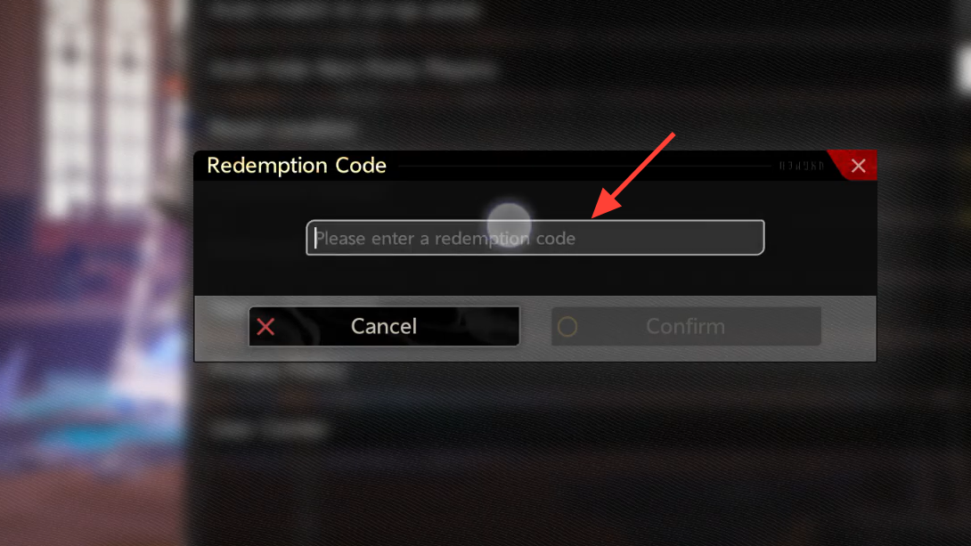The width and height of the screenshot is (971, 546).
Task: Click the right end of the redemption input box
Action: 753,238
